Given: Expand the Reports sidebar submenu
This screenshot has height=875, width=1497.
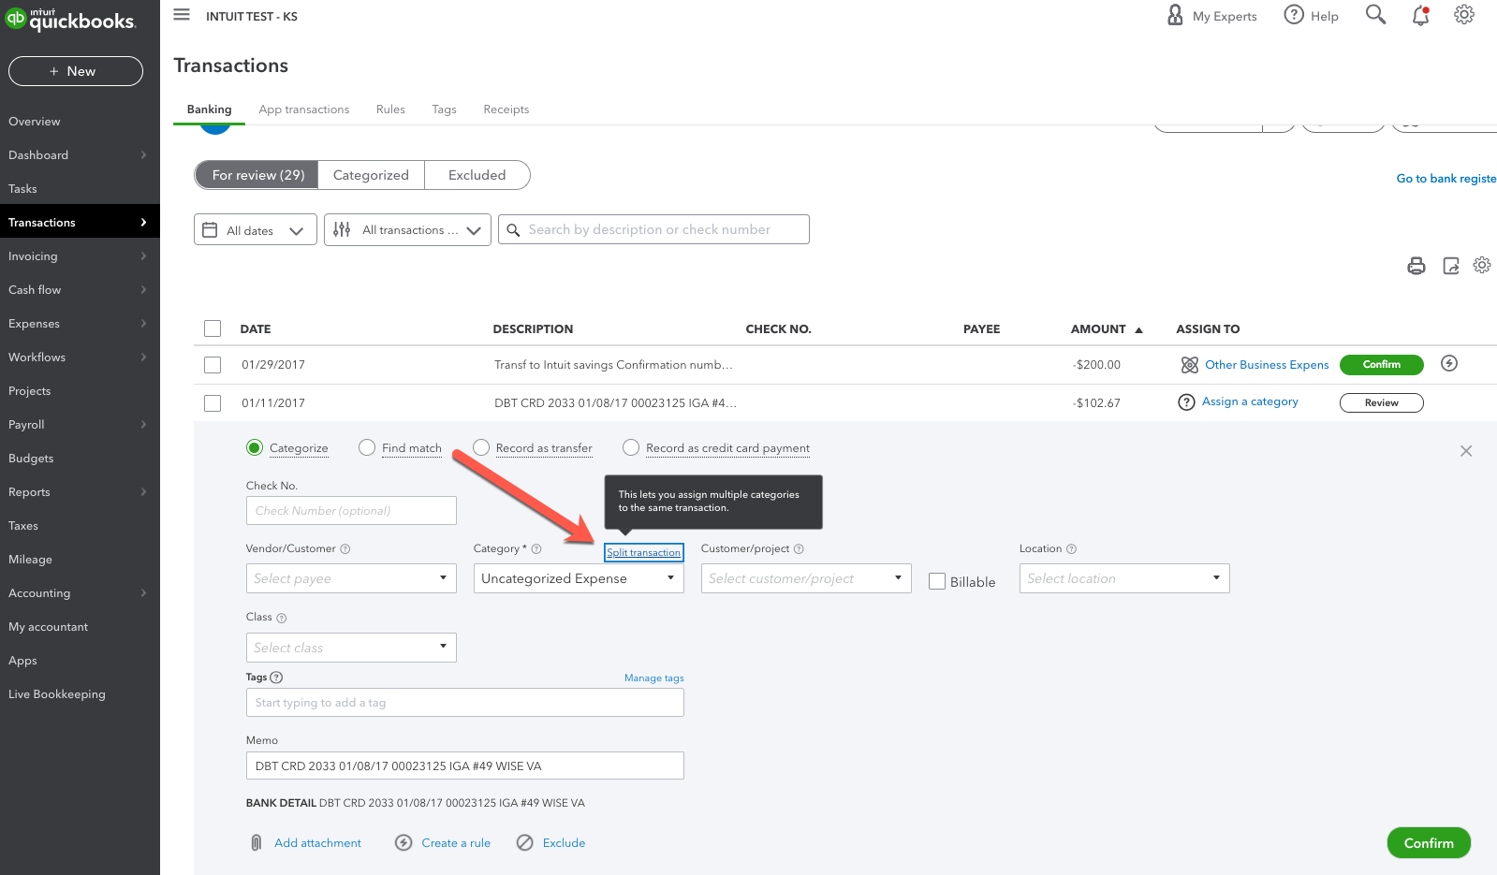Looking at the screenshot, I should 143,492.
